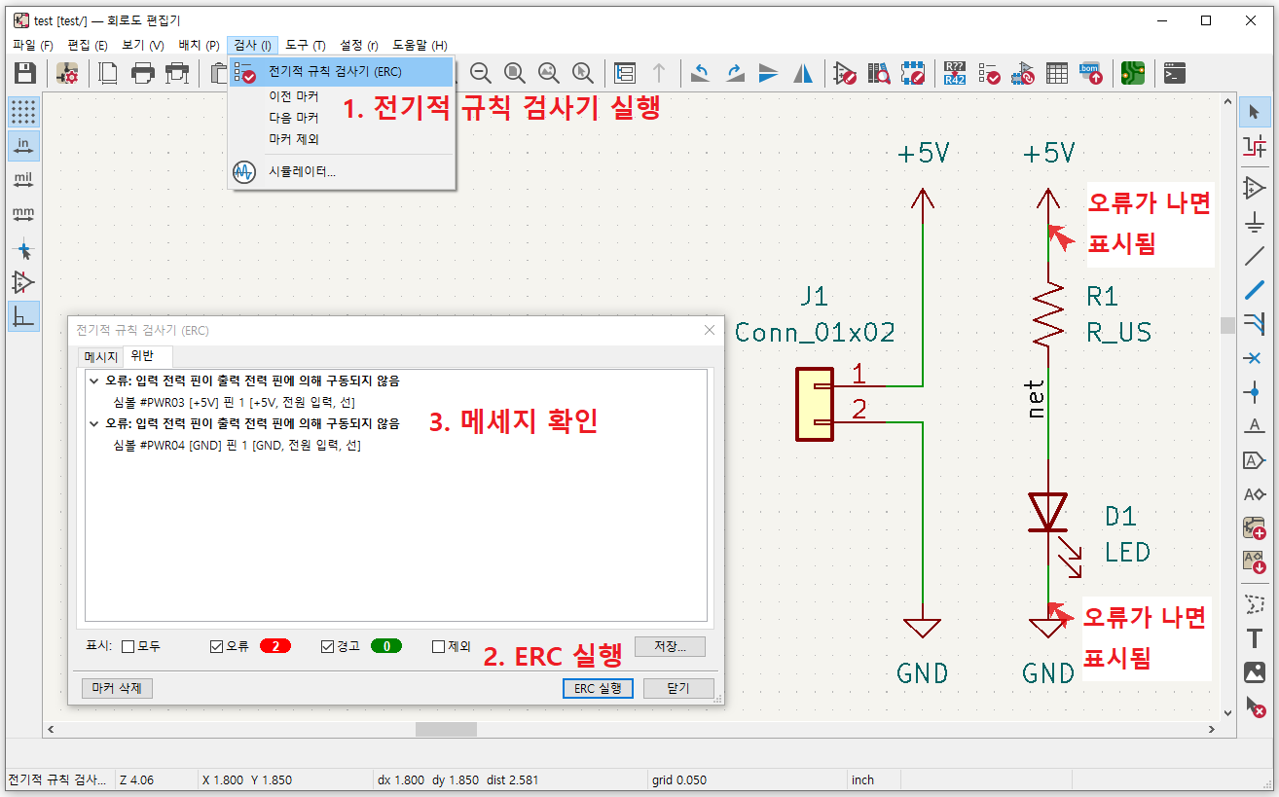Save the schematic with the floppy disk icon
1279x797 pixels.
click(24, 73)
